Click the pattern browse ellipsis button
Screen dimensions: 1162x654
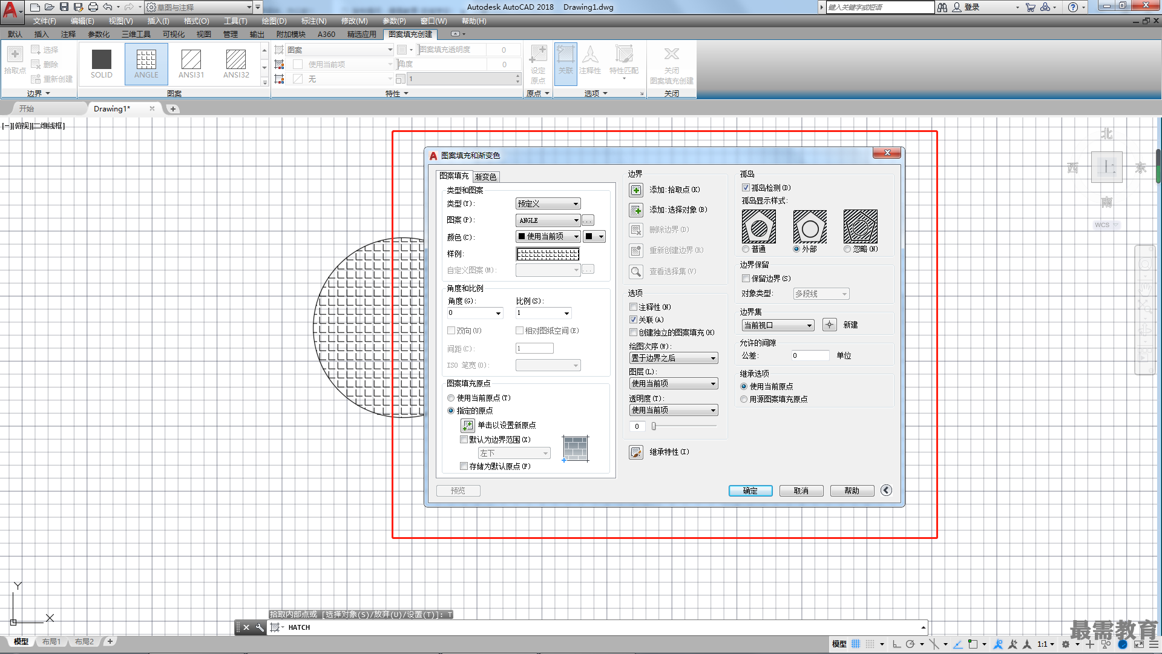588,220
